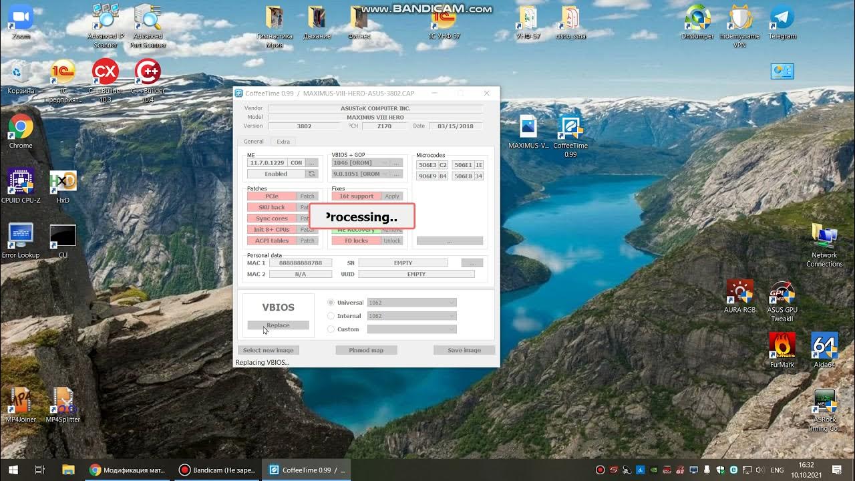Select the CPUID CPU-Z desktop icon

[21, 186]
